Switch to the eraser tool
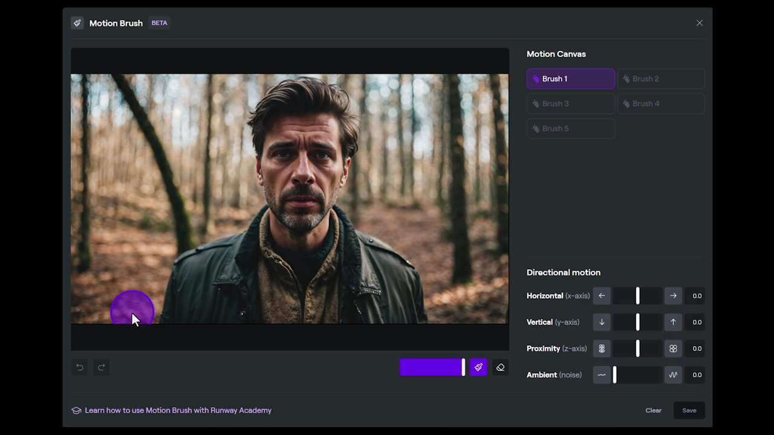774x435 pixels. tap(500, 367)
